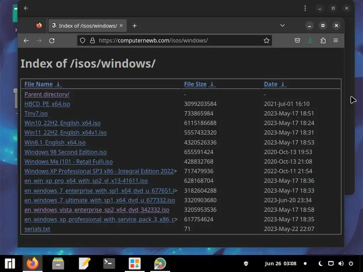
Task: Select the date 2023-Jun-20 23:34
Action: point(288,200)
